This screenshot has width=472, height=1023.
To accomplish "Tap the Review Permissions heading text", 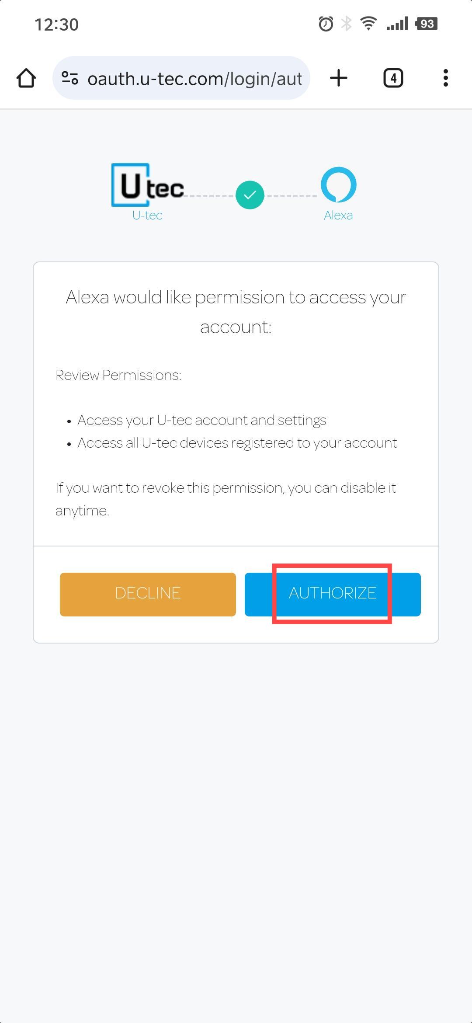I will point(118,375).
